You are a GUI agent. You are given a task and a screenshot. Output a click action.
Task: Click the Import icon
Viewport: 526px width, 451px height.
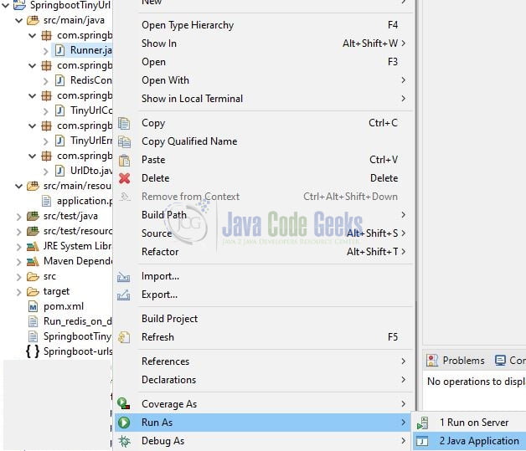[123, 277]
